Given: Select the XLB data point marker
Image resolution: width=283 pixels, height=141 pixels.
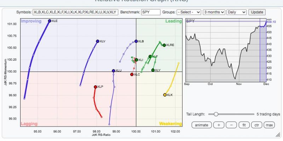Looking at the screenshot, I should (136, 41).
